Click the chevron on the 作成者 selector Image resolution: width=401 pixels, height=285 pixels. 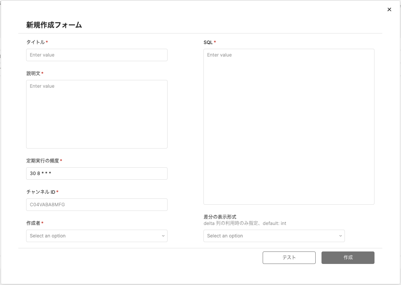[x=164, y=236]
